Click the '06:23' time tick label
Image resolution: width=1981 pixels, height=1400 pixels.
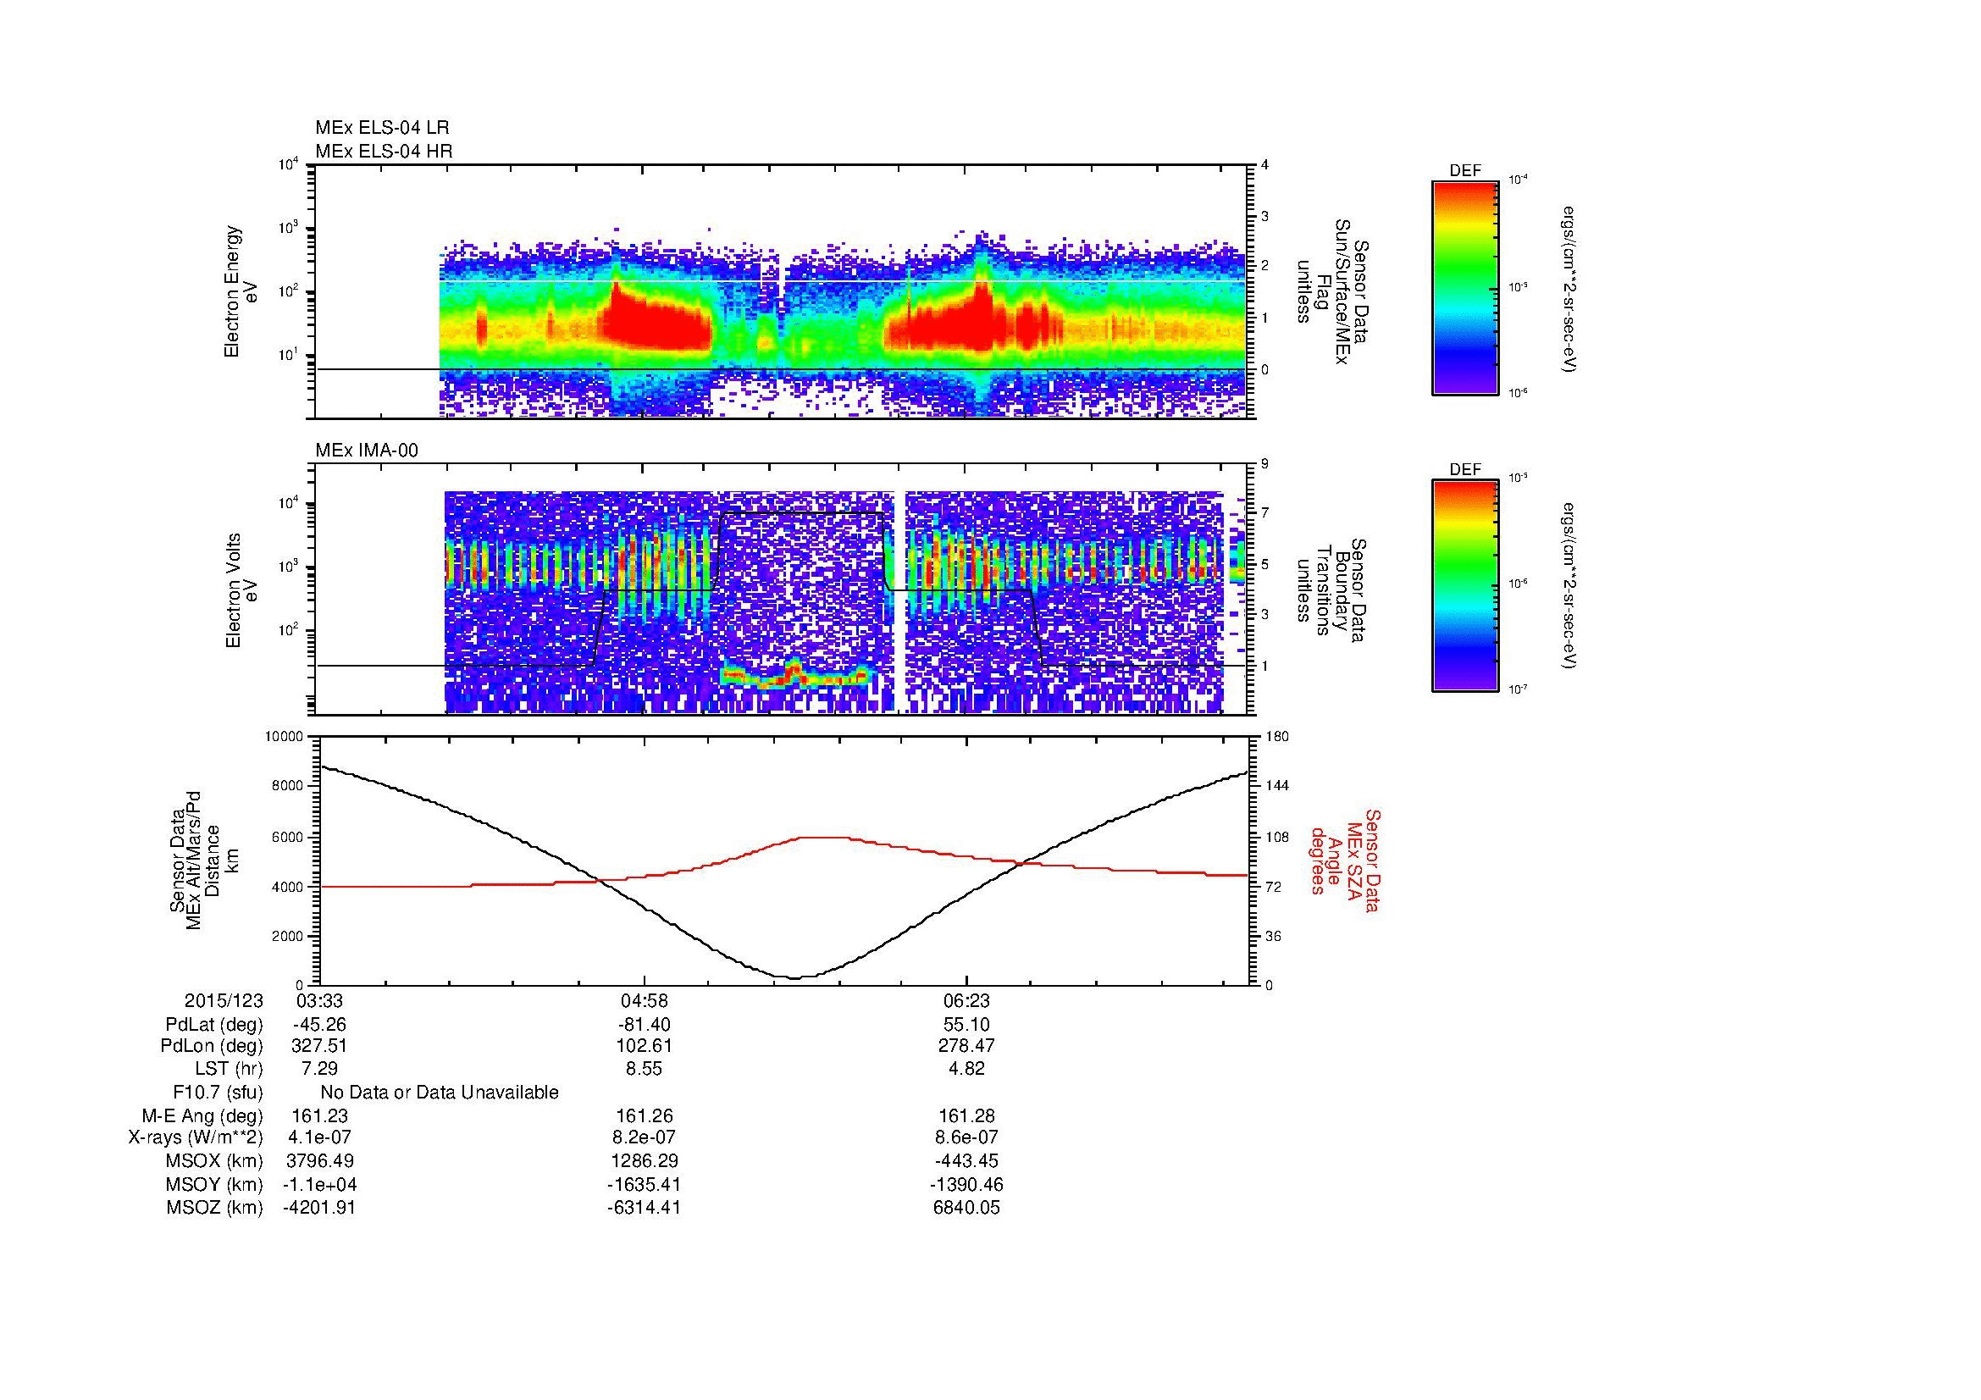(x=967, y=1000)
